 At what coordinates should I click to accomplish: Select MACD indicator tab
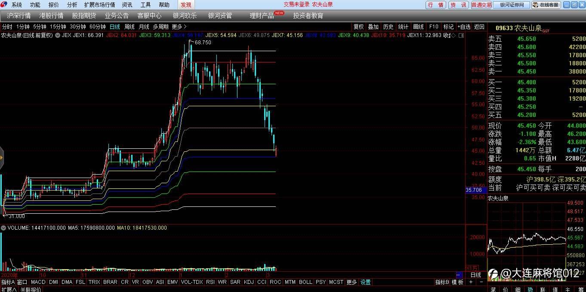coord(38,282)
